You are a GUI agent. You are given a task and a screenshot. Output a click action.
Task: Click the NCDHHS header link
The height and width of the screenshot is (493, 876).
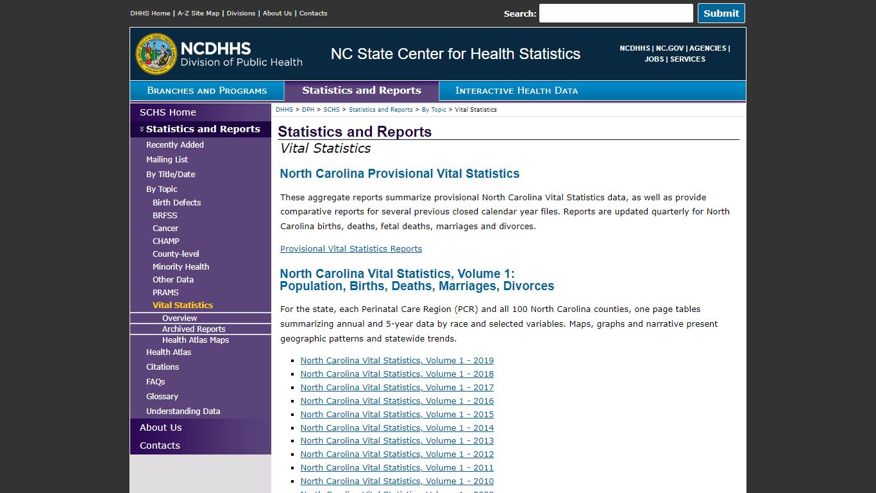pos(634,48)
